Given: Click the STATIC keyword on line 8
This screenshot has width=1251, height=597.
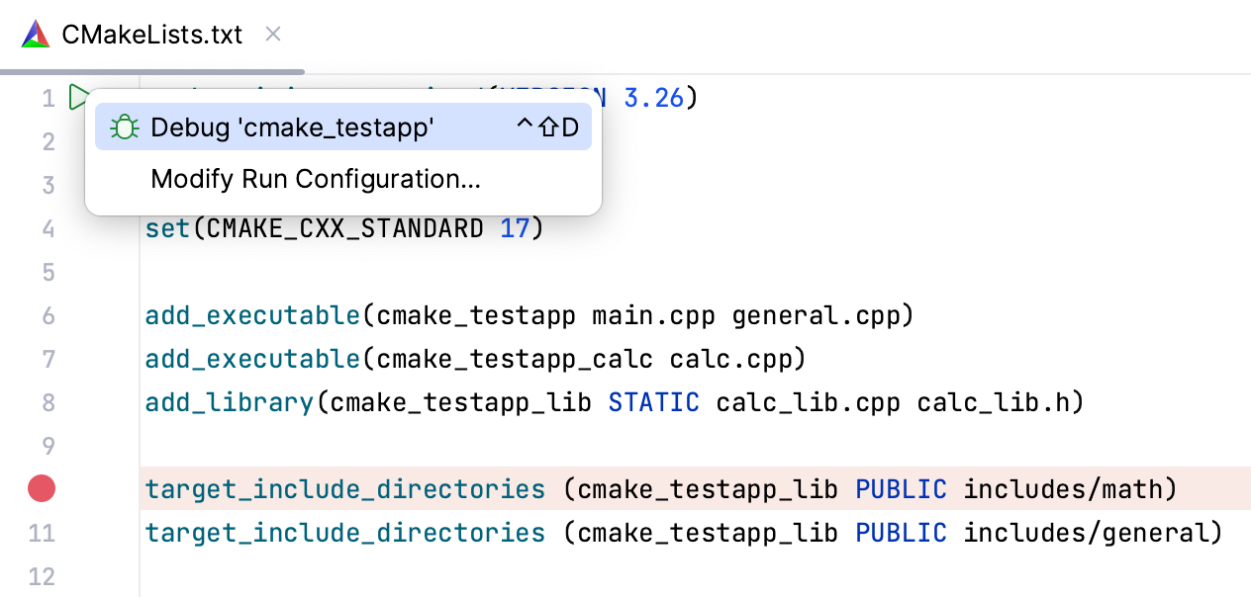Looking at the screenshot, I should coord(653,402).
